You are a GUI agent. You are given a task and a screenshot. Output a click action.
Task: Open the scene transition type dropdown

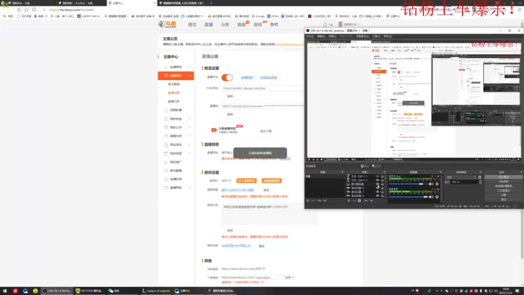(x=461, y=177)
